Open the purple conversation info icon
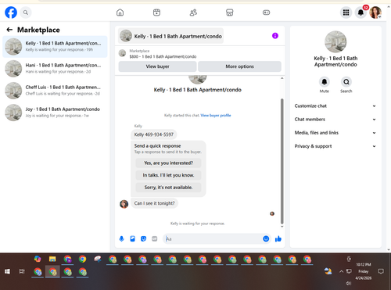 [x=275, y=36]
